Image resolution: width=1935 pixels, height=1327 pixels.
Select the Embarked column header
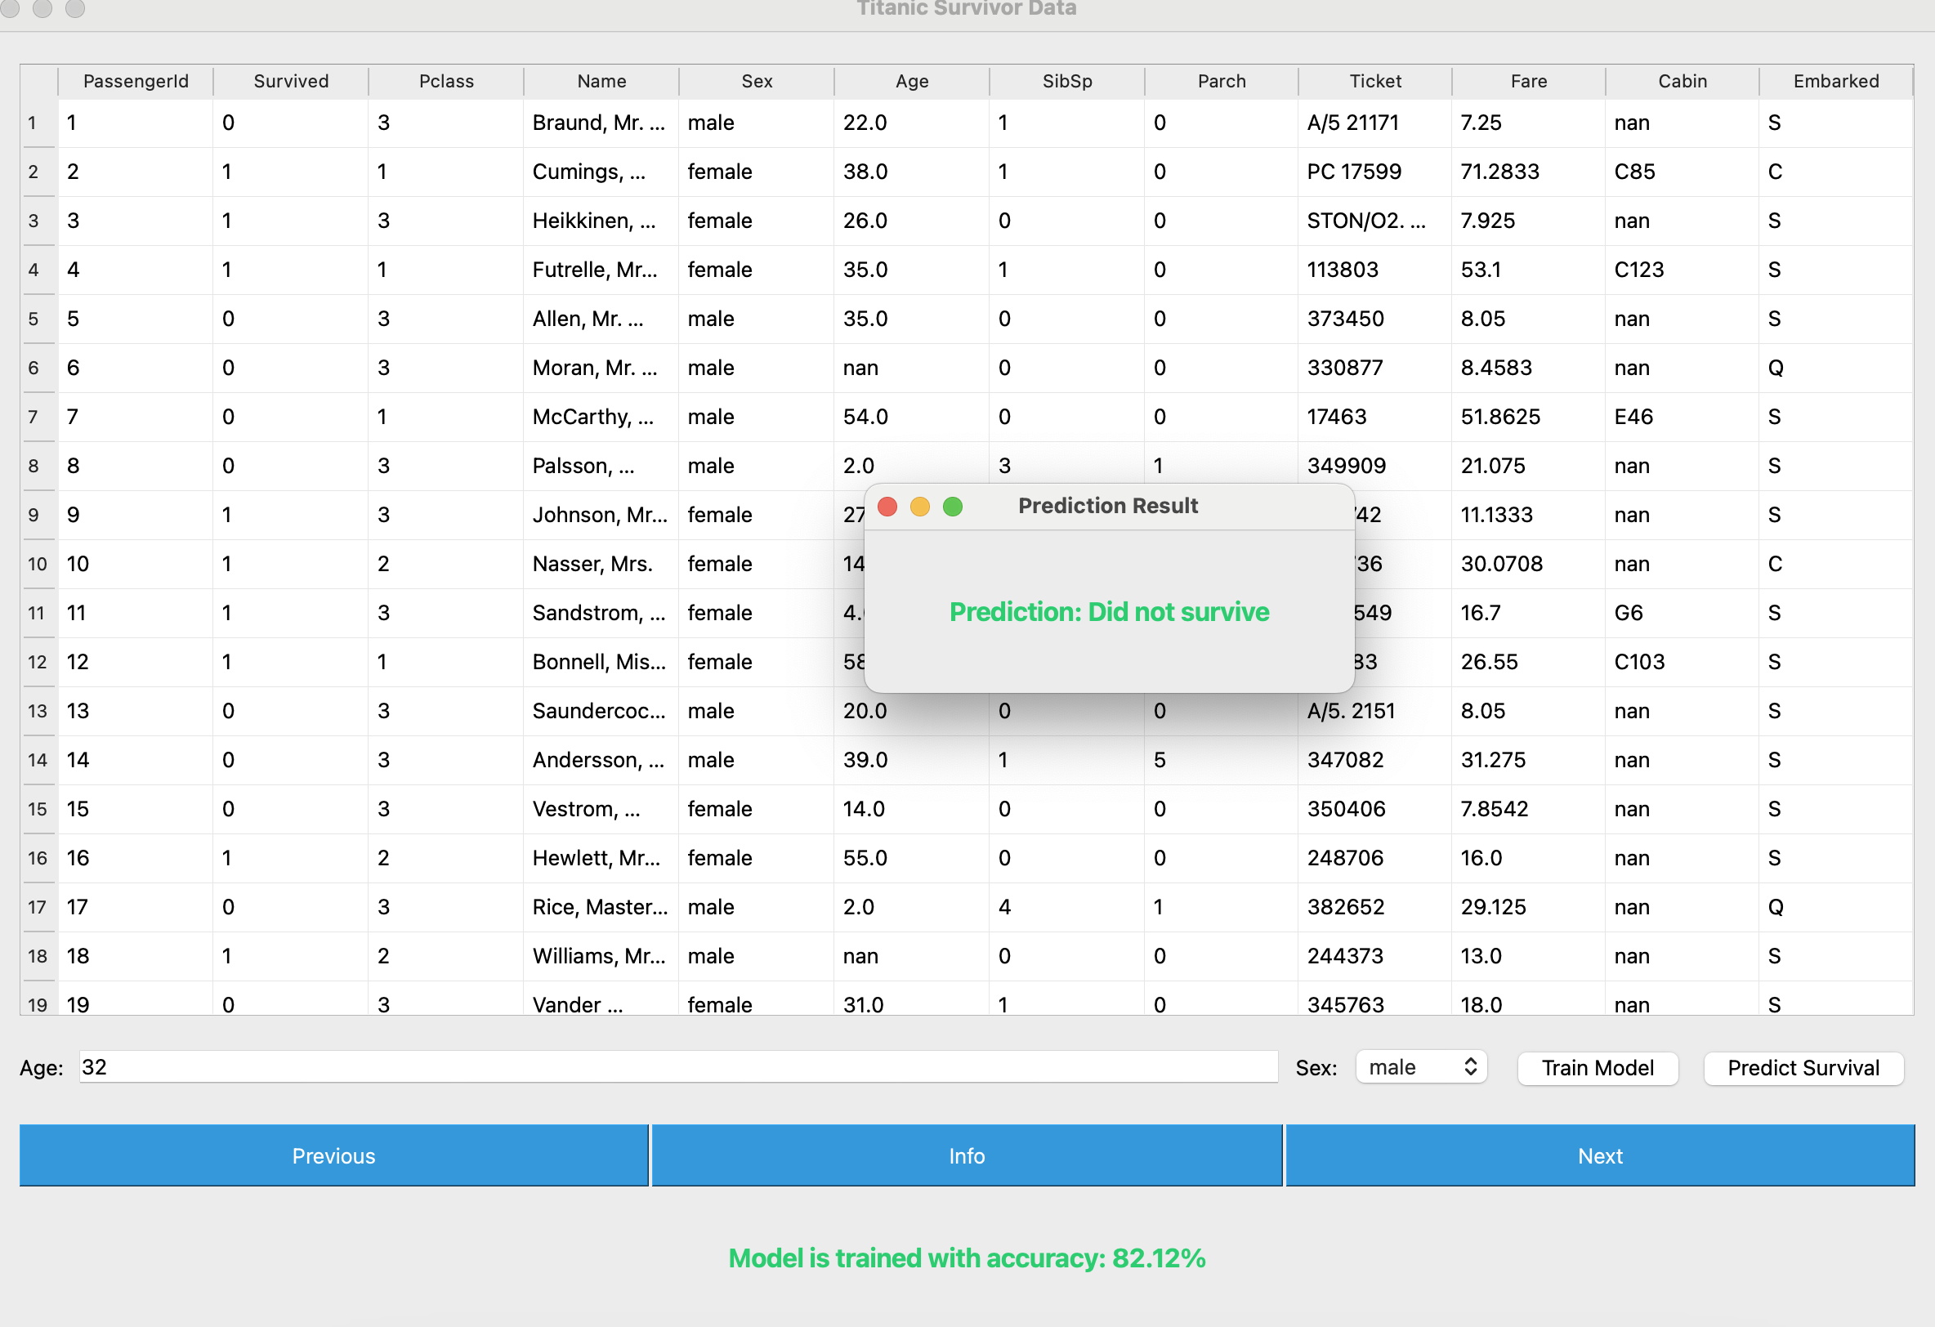pyautogui.click(x=1836, y=82)
